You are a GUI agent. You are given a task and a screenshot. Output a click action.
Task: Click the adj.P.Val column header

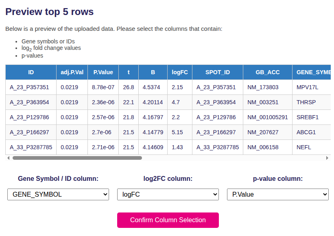coord(72,72)
